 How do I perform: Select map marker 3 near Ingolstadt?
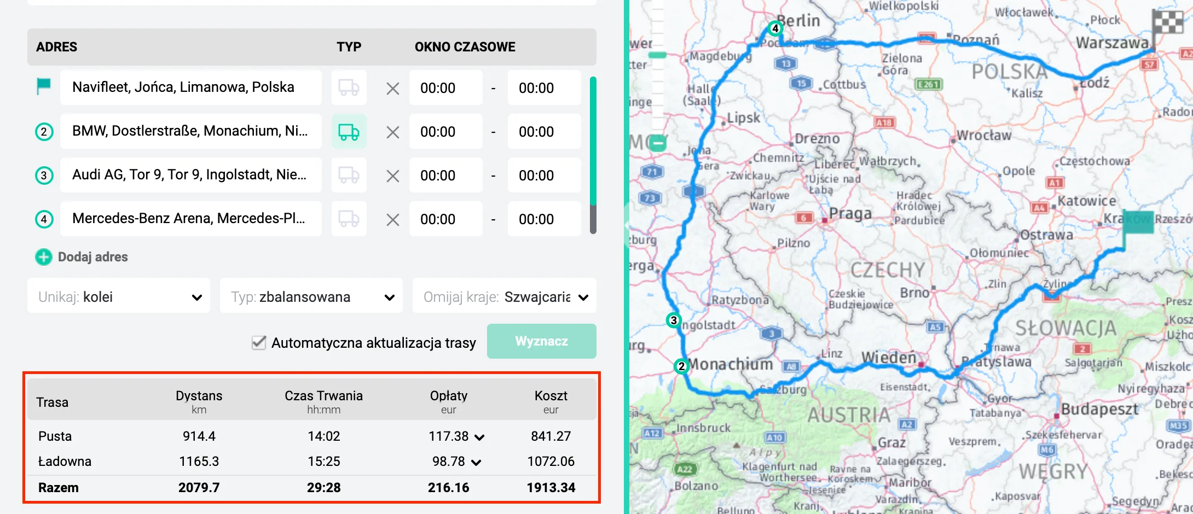click(x=674, y=320)
